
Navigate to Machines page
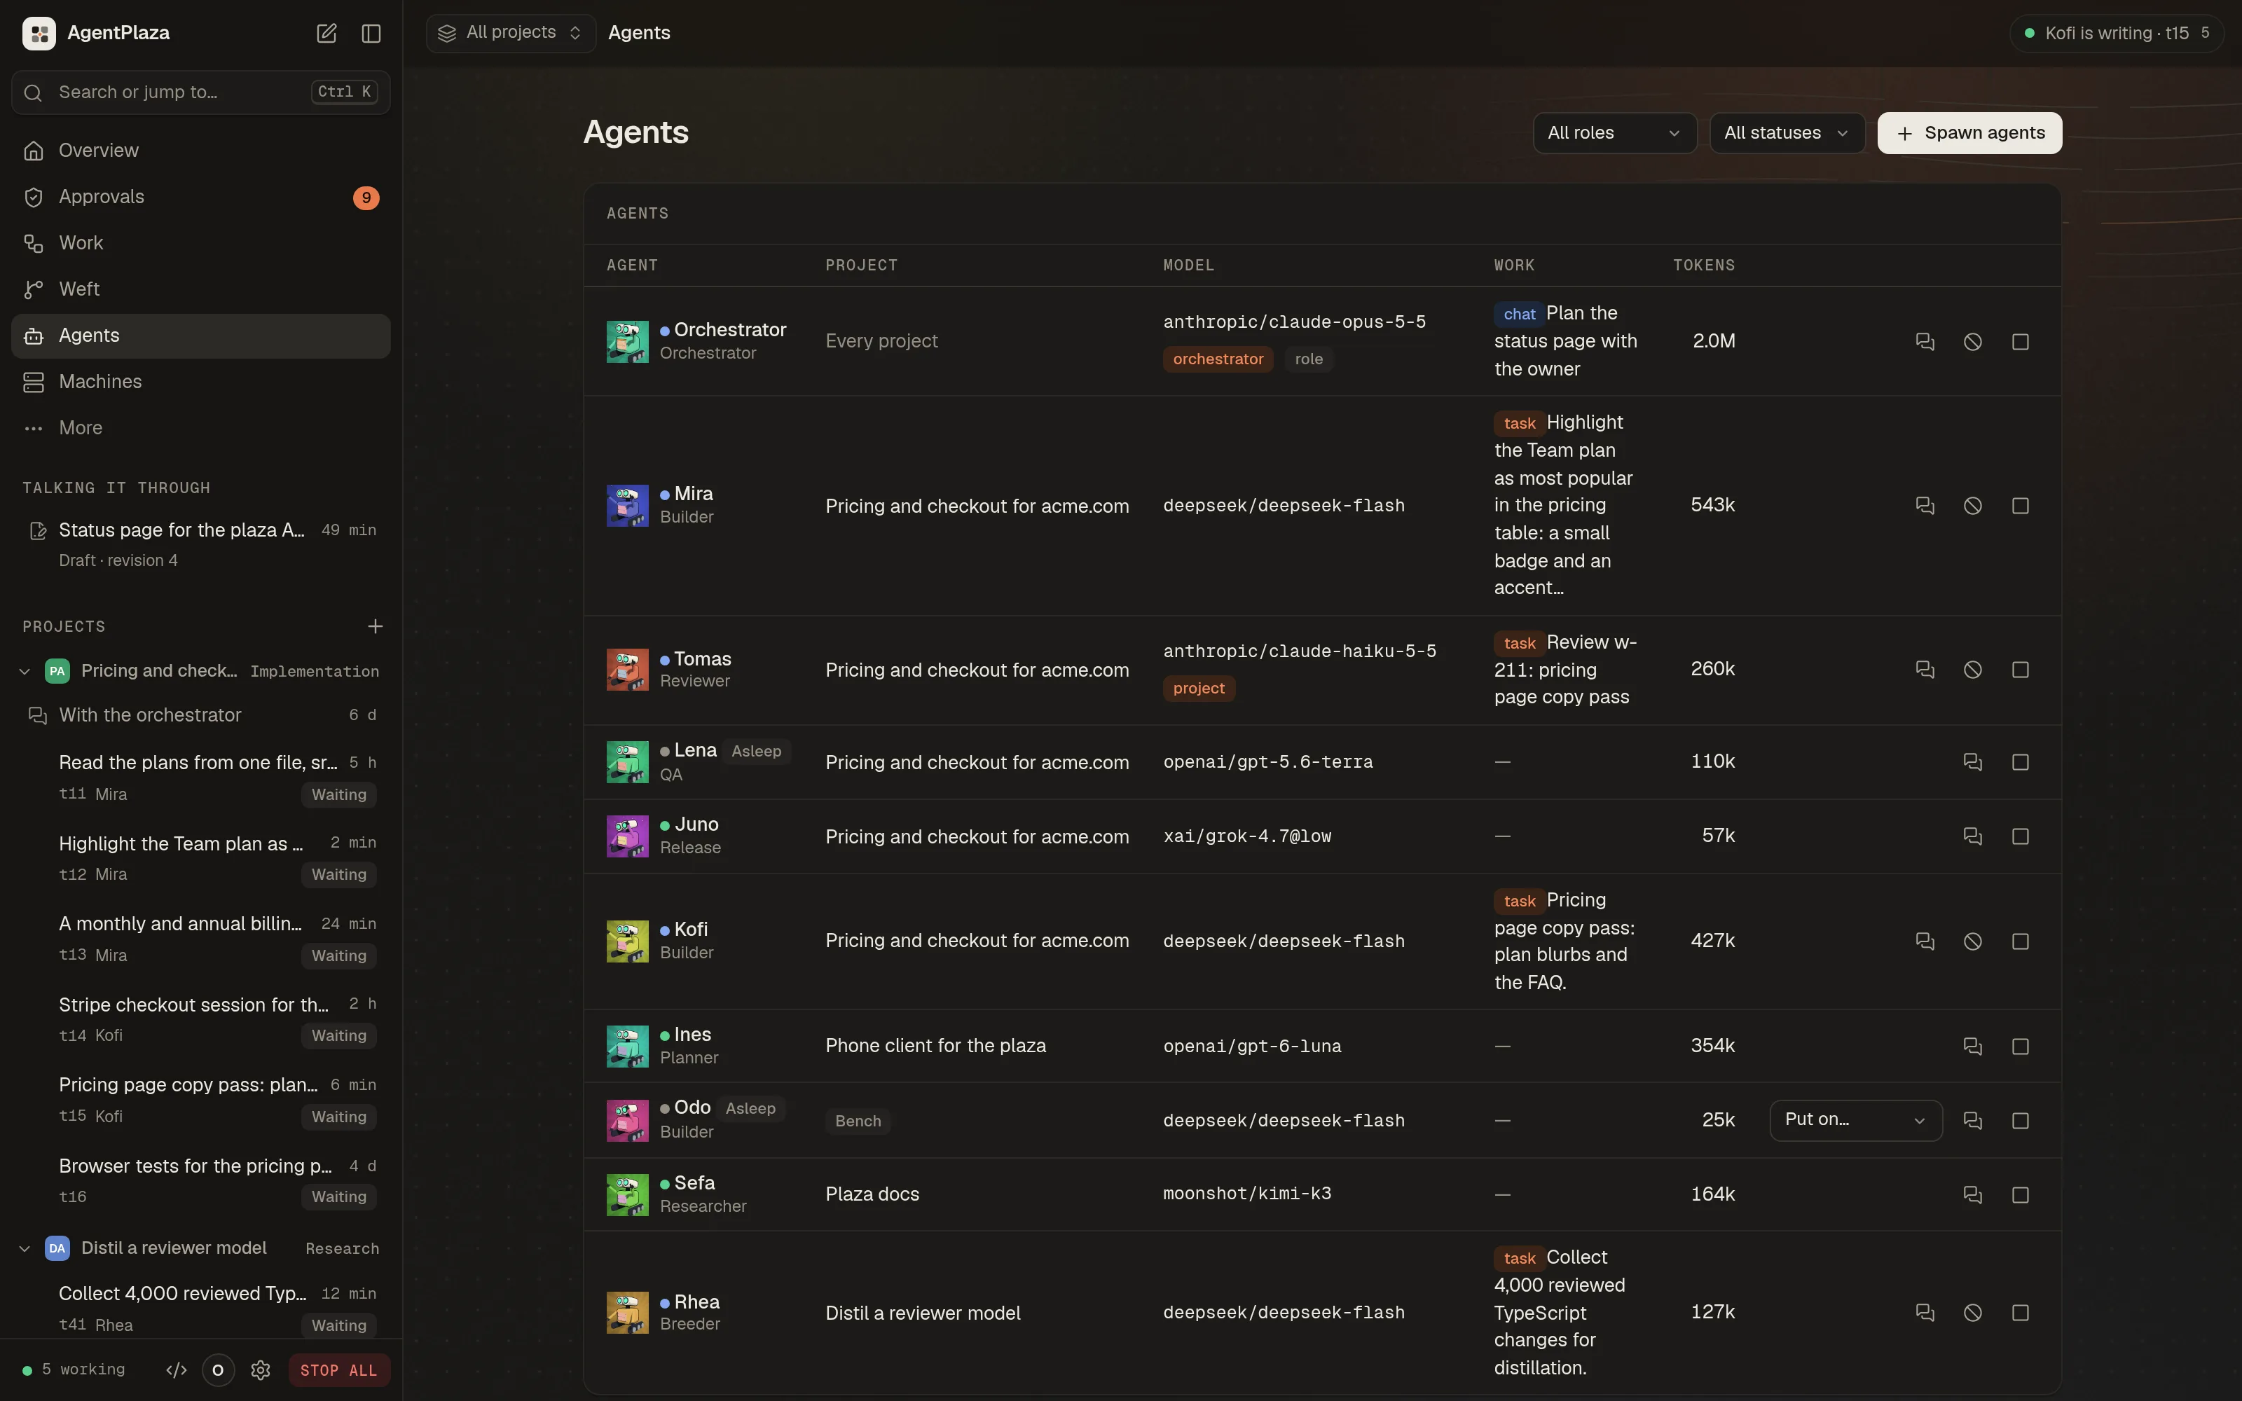pos(200,382)
